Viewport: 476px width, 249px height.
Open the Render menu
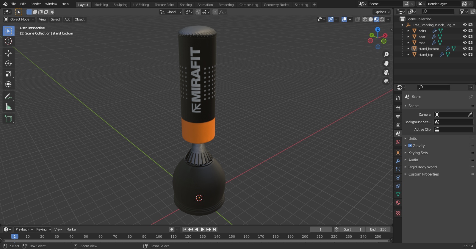click(x=35, y=4)
